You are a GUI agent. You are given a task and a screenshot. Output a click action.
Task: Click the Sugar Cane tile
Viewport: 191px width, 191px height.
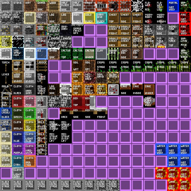tap(113, 54)
